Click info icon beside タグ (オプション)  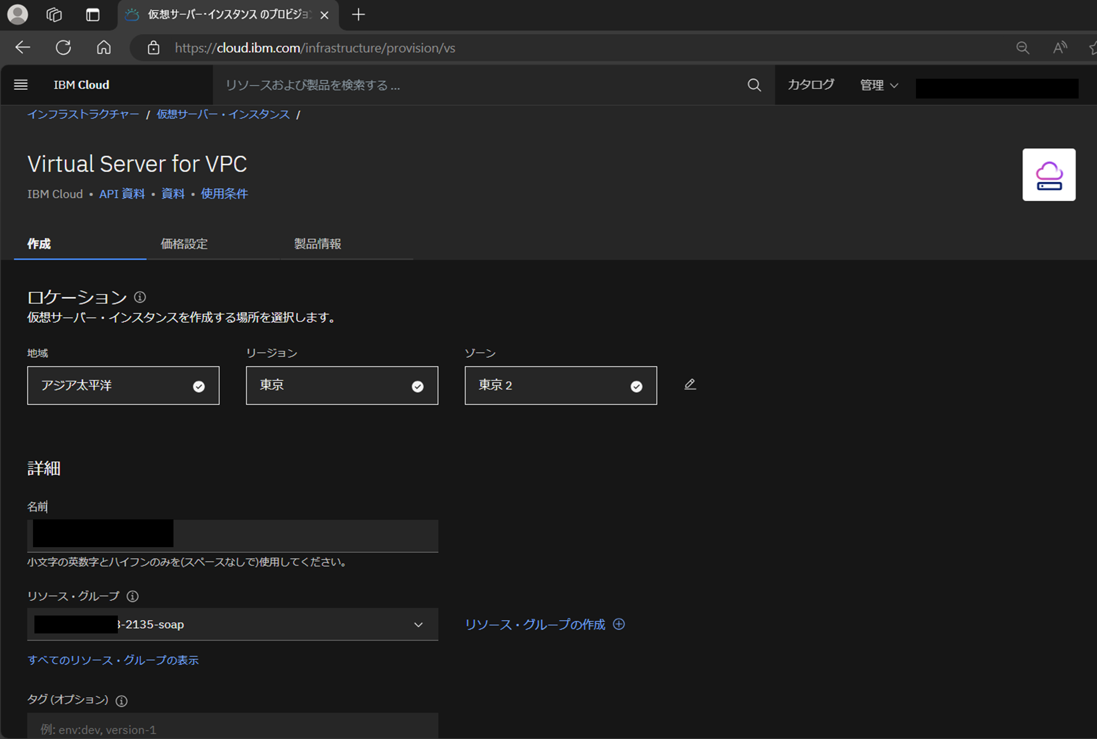(122, 701)
